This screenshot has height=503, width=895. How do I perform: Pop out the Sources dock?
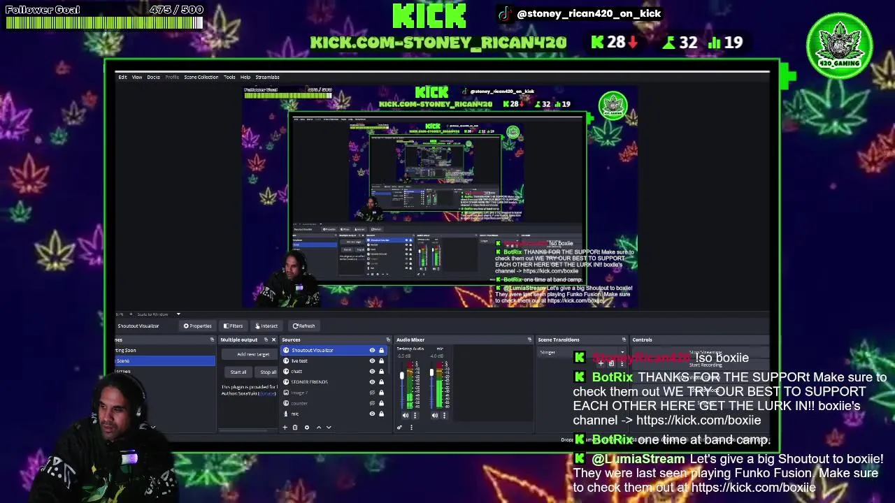pos(388,340)
